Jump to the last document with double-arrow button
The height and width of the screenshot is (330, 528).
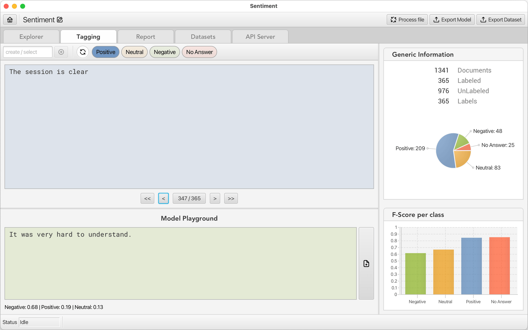coord(231,198)
